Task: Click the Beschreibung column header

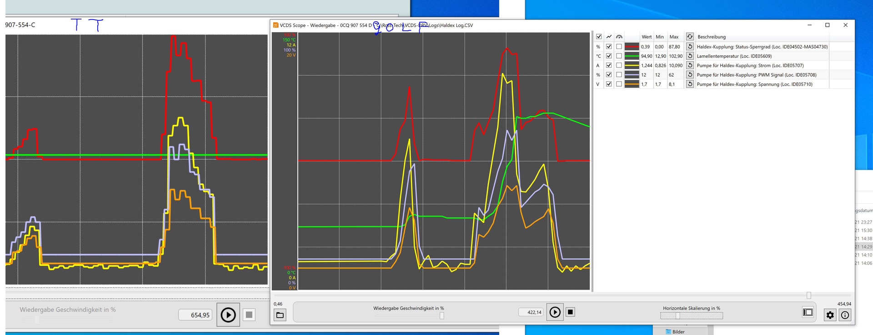Action: click(712, 37)
